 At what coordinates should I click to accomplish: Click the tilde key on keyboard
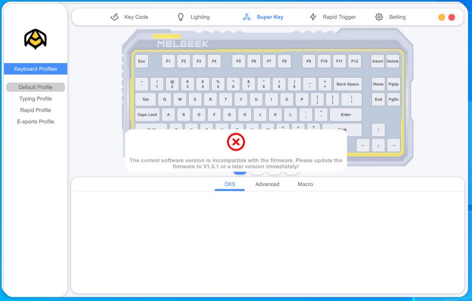tap(142, 84)
